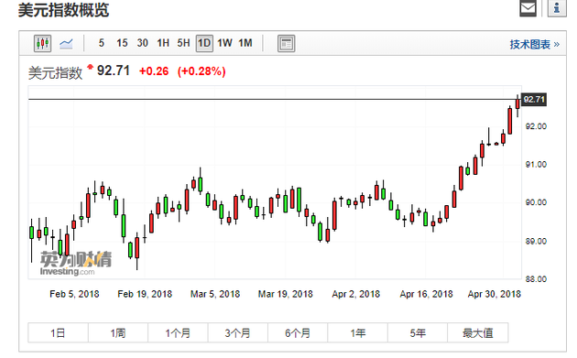The height and width of the screenshot is (358, 577).
Task: Click the Mar 19, 2018 date label
Action: click(285, 294)
